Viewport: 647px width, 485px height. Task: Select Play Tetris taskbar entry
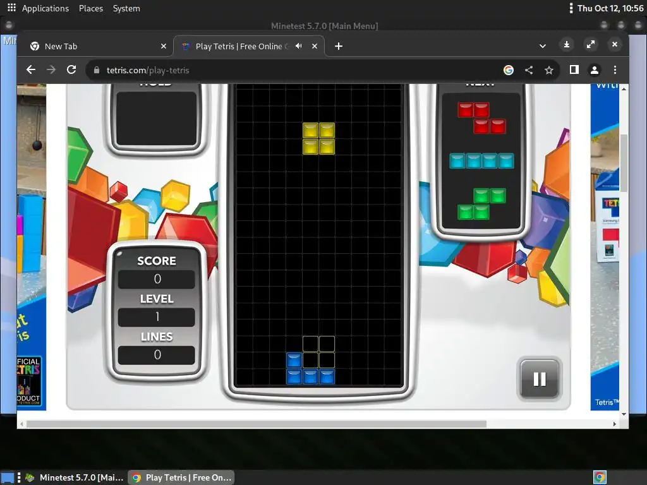coord(181,477)
